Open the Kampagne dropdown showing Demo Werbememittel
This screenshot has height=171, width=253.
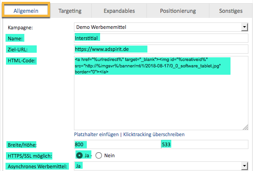(x=161, y=27)
